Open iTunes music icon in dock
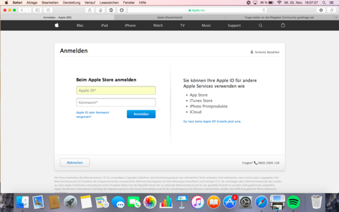Screen dimensions: 339x212 (198, 202)
